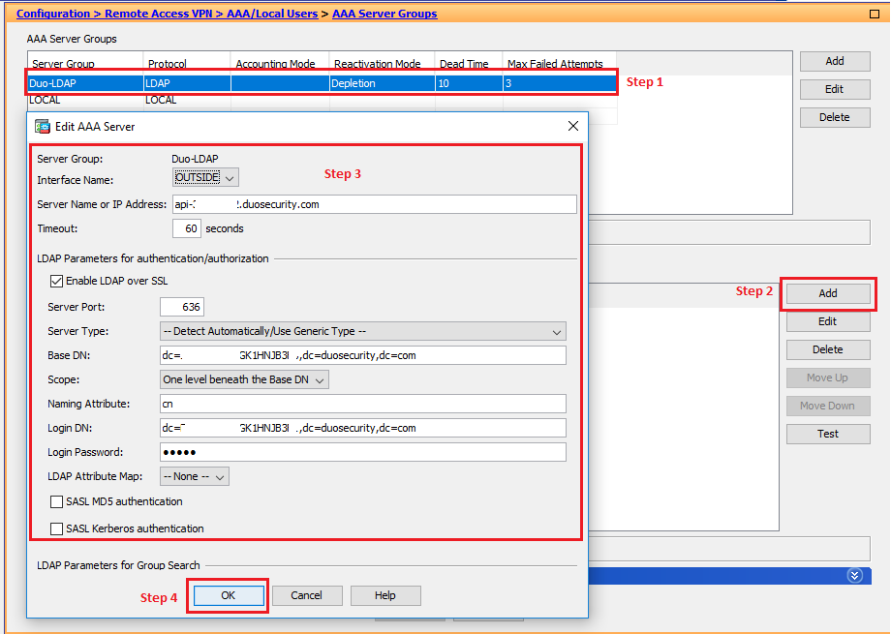Open the Scope dropdown
891x634 pixels.
point(244,379)
